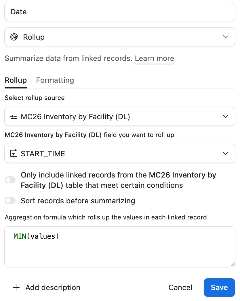Enable Sort records before summarizing switch
The height and width of the screenshot is (301, 240).
click(x=10, y=200)
